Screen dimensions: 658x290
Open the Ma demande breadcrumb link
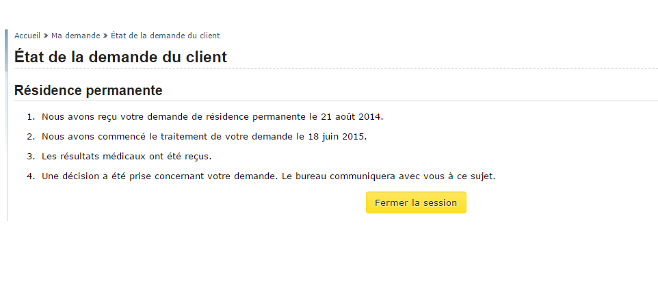[75, 36]
